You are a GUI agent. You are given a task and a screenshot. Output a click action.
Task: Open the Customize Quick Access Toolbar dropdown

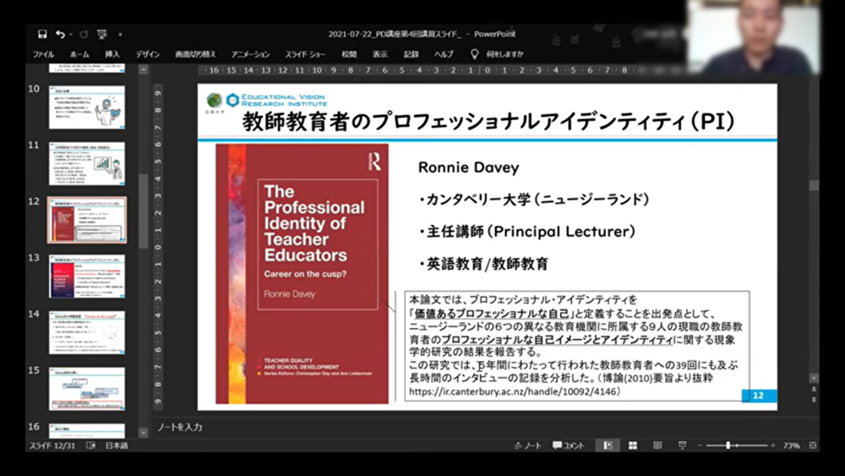click(x=120, y=35)
